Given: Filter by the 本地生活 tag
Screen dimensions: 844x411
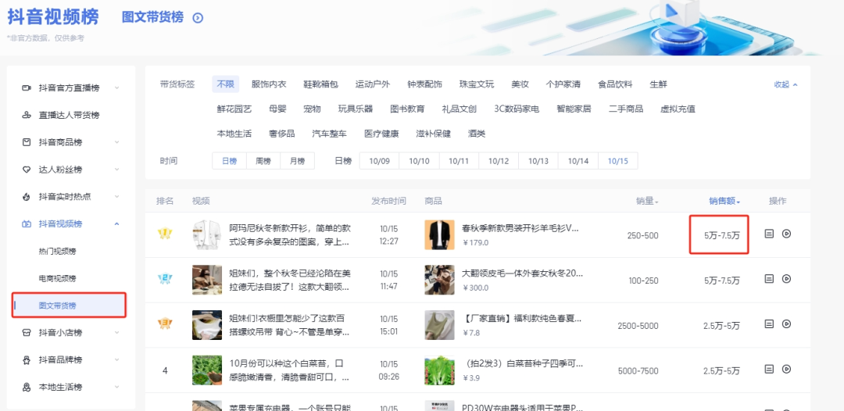Looking at the screenshot, I should [234, 134].
